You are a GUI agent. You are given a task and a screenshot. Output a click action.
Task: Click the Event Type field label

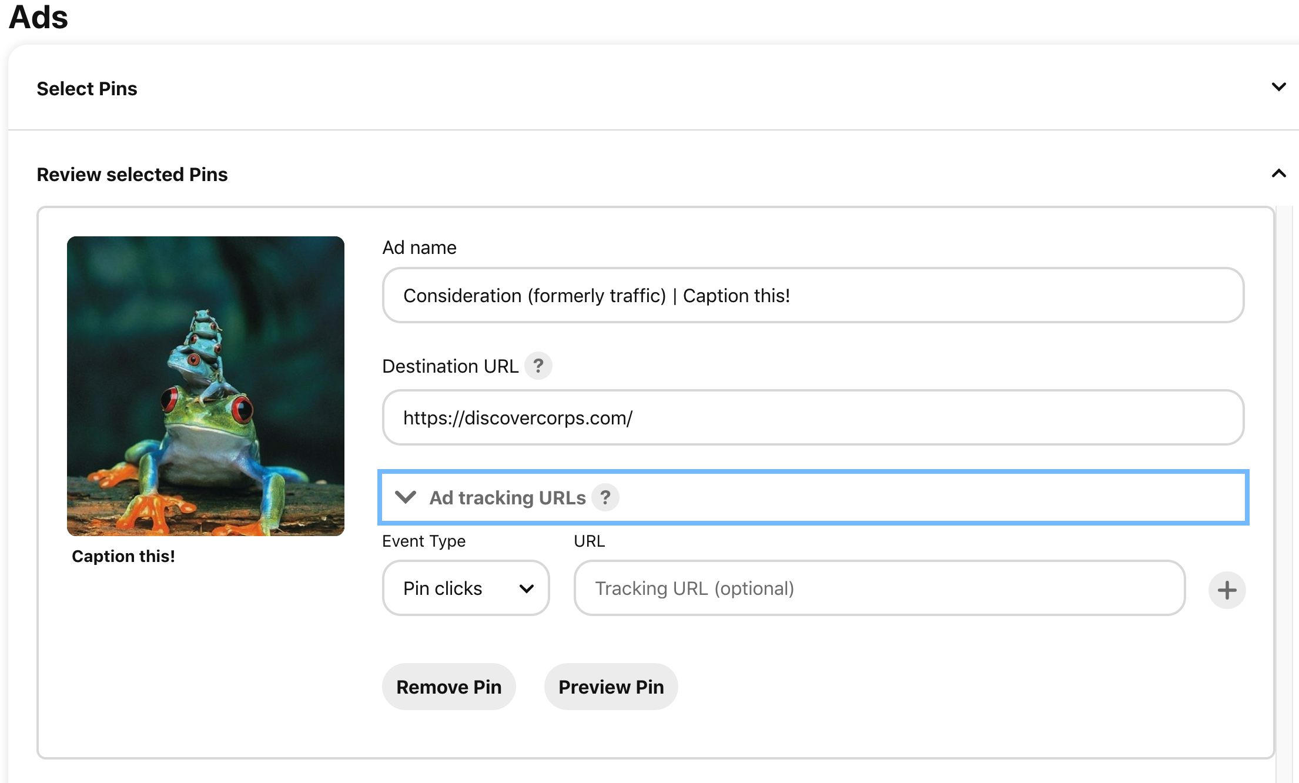(x=423, y=541)
